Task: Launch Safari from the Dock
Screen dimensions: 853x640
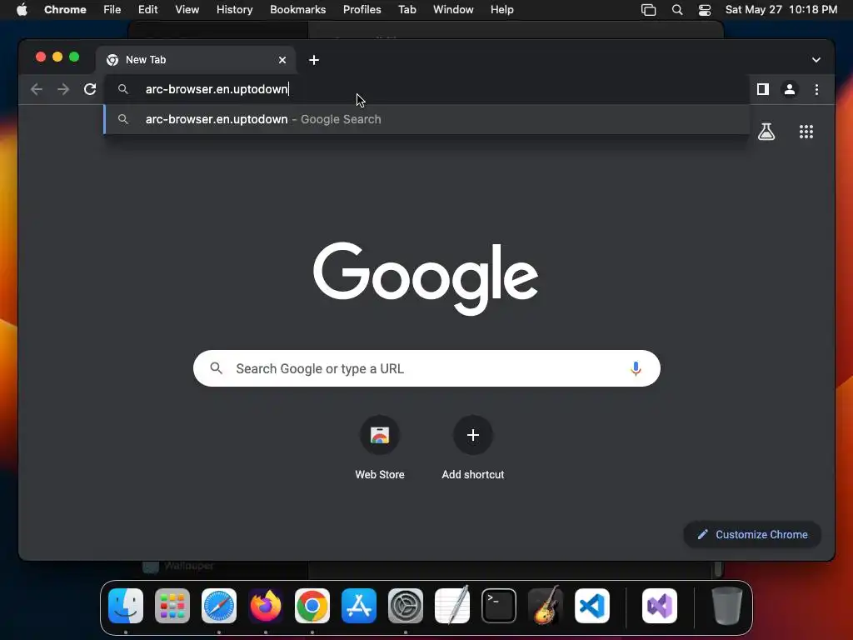Action: click(x=219, y=606)
